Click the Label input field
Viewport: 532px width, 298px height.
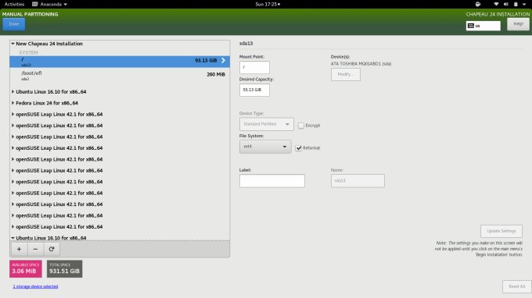point(272,181)
